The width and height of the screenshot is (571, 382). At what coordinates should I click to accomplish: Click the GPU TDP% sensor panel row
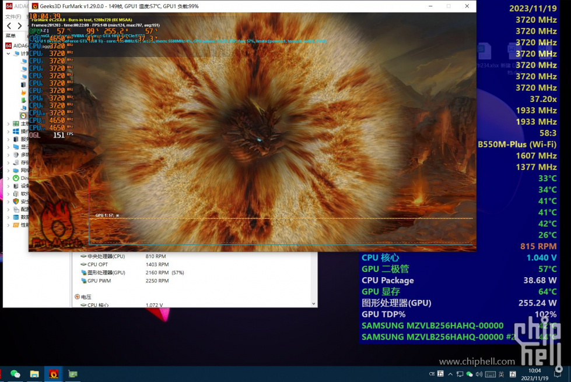pyautogui.click(x=459, y=314)
